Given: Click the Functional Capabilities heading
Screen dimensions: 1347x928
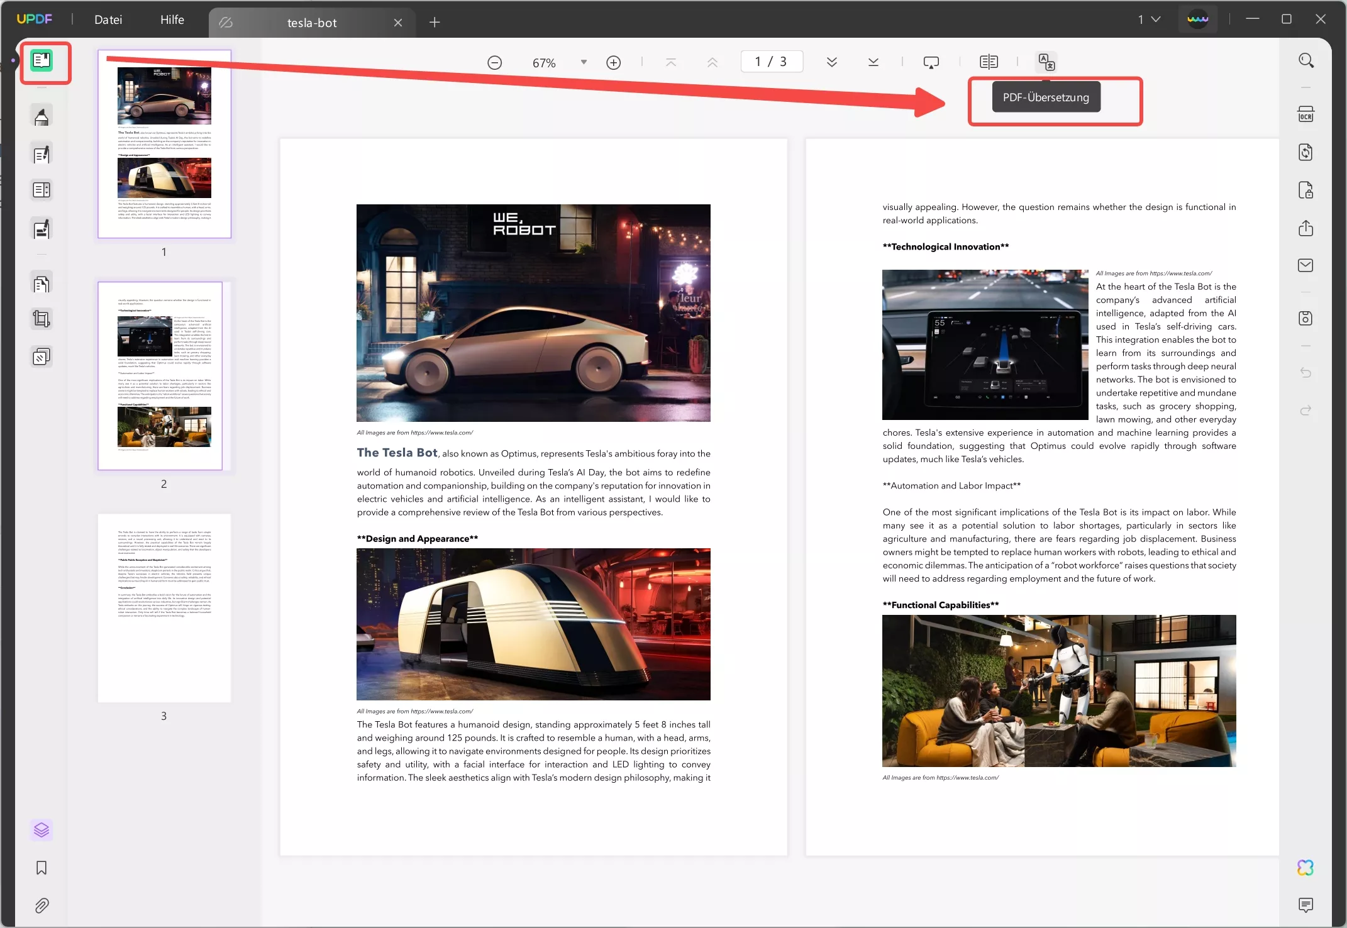Looking at the screenshot, I should coord(941,605).
